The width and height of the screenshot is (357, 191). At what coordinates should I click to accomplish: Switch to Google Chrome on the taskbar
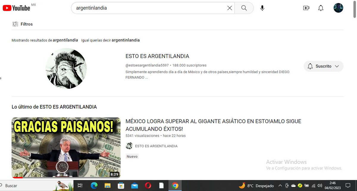pyautogui.click(x=175, y=186)
